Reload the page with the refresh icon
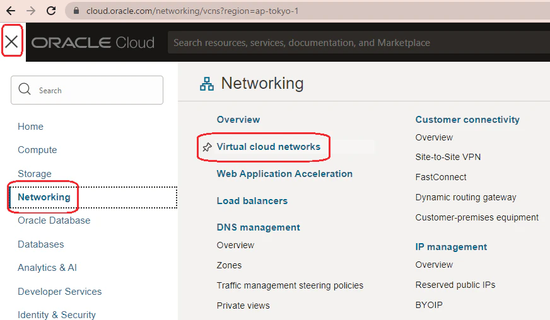550x320 pixels. [51, 11]
